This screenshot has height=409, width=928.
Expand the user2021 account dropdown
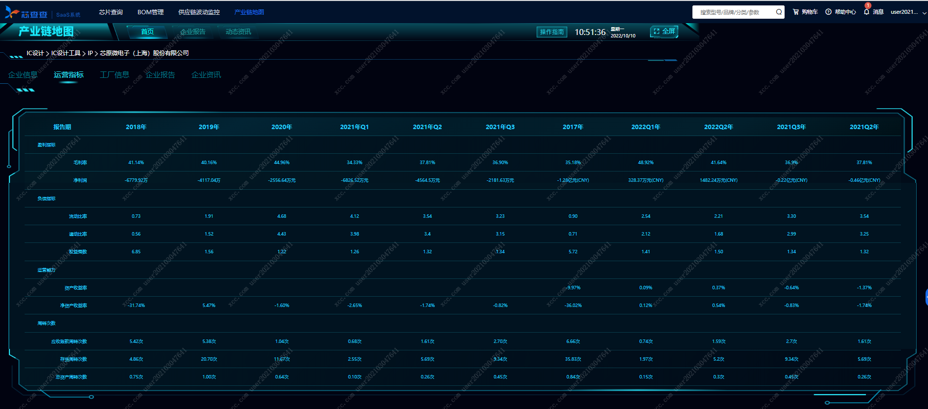[924, 12]
